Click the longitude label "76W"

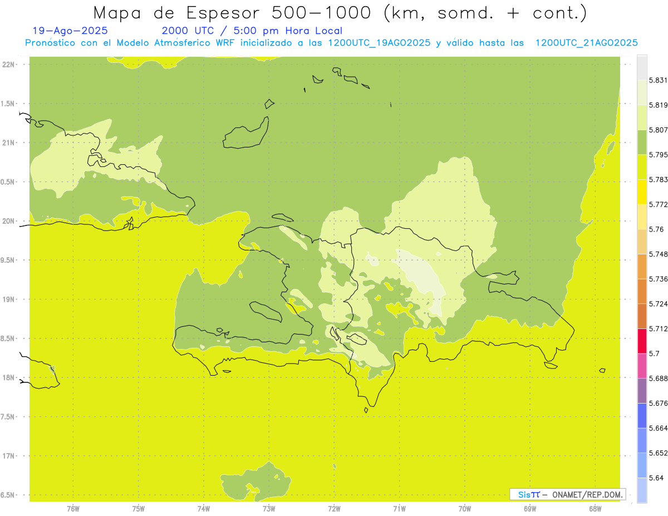tap(73, 508)
